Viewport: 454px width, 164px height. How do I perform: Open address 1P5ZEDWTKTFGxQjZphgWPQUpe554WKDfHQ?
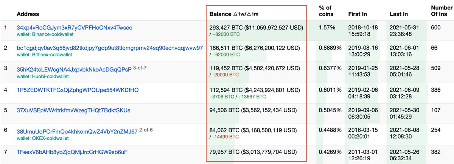pyautogui.click(x=78, y=90)
